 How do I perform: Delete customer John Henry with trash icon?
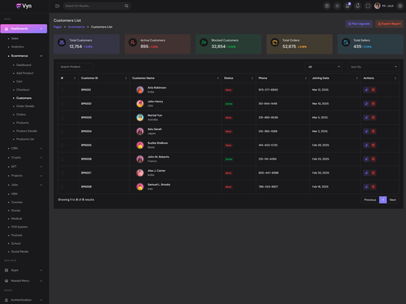(373, 103)
